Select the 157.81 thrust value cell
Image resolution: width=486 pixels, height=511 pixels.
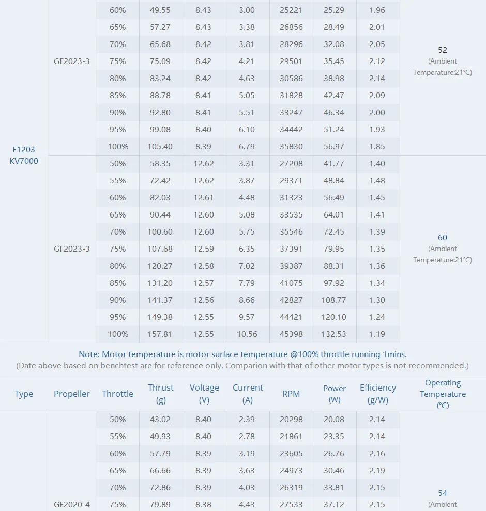(x=160, y=334)
